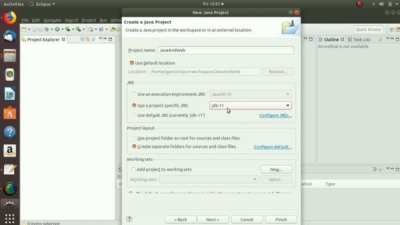Uncheck Use default location
This screenshot has height=225, width=400.
click(x=132, y=62)
